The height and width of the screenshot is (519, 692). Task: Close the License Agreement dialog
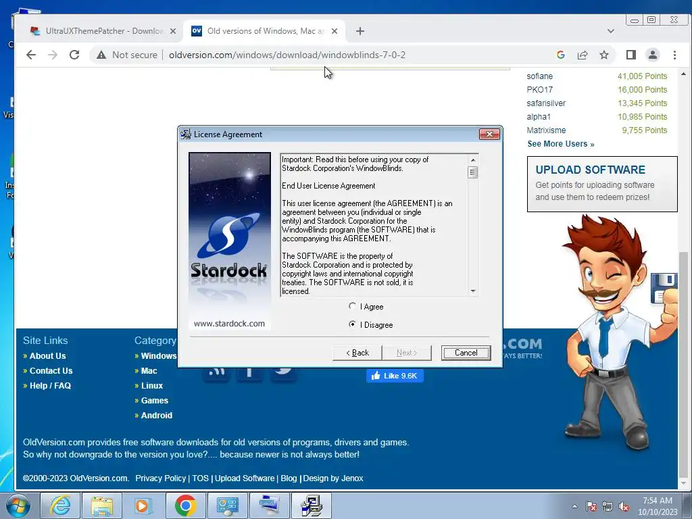pyautogui.click(x=489, y=134)
